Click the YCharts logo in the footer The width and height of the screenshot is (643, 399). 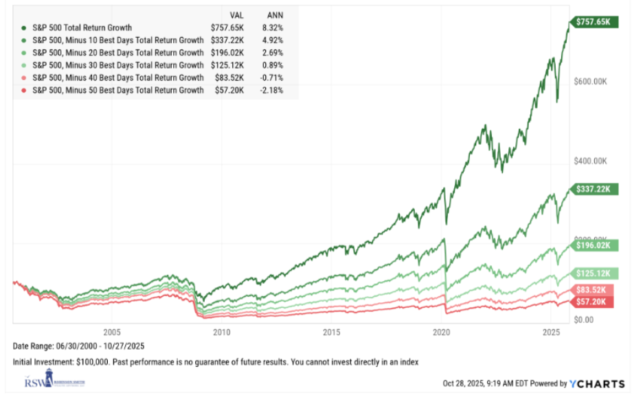pyautogui.click(x=597, y=384)
